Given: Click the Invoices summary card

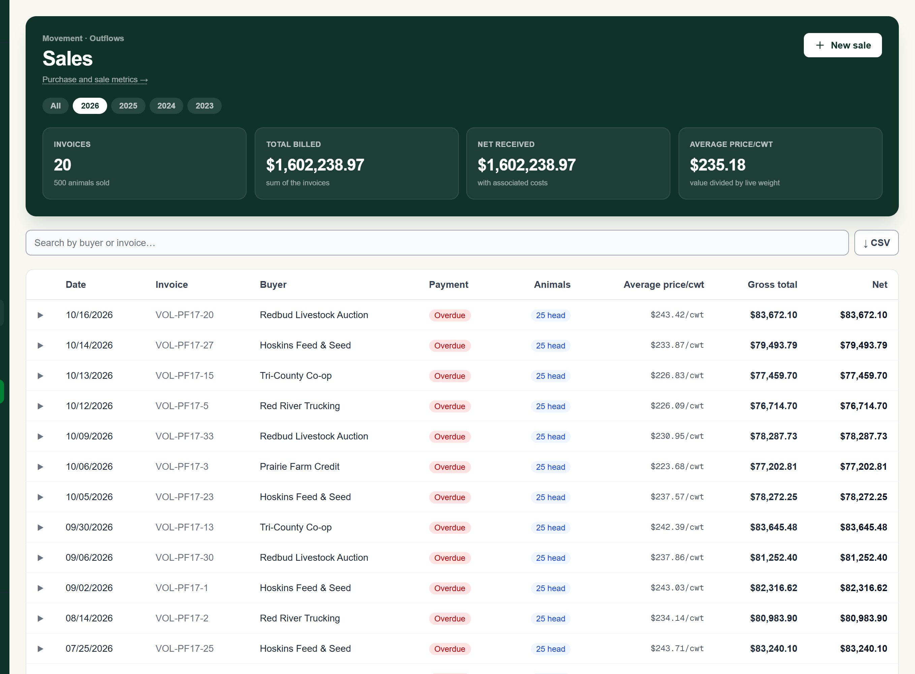Looking at the screenshot, I should point(144,163).
